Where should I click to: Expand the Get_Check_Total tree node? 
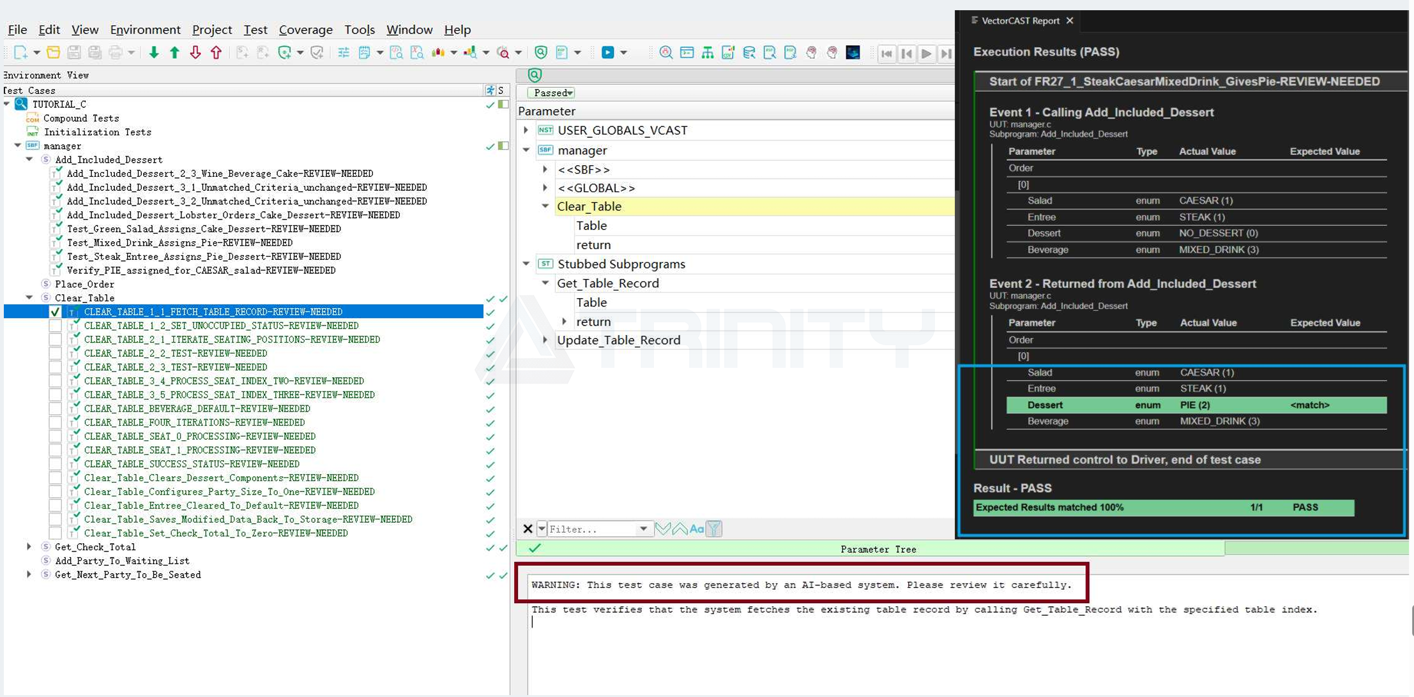click(x=29, y=547)
